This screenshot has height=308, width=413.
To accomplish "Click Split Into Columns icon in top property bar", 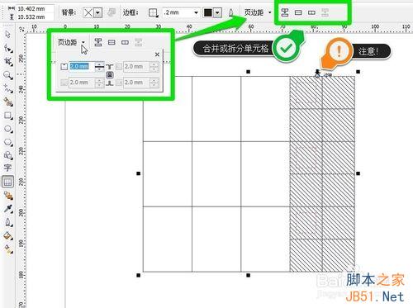I will click(x=311, y=12).
